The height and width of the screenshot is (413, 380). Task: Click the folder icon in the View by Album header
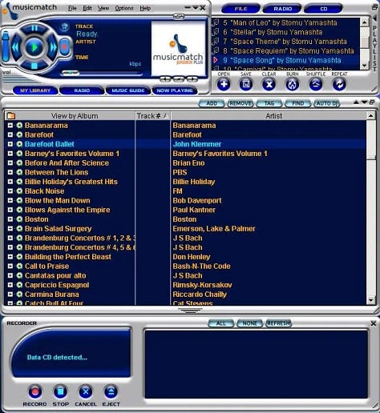[11, 116]
